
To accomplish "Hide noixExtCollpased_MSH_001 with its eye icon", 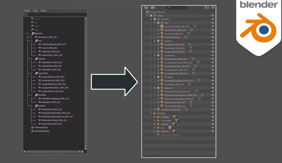I will 213,26.
